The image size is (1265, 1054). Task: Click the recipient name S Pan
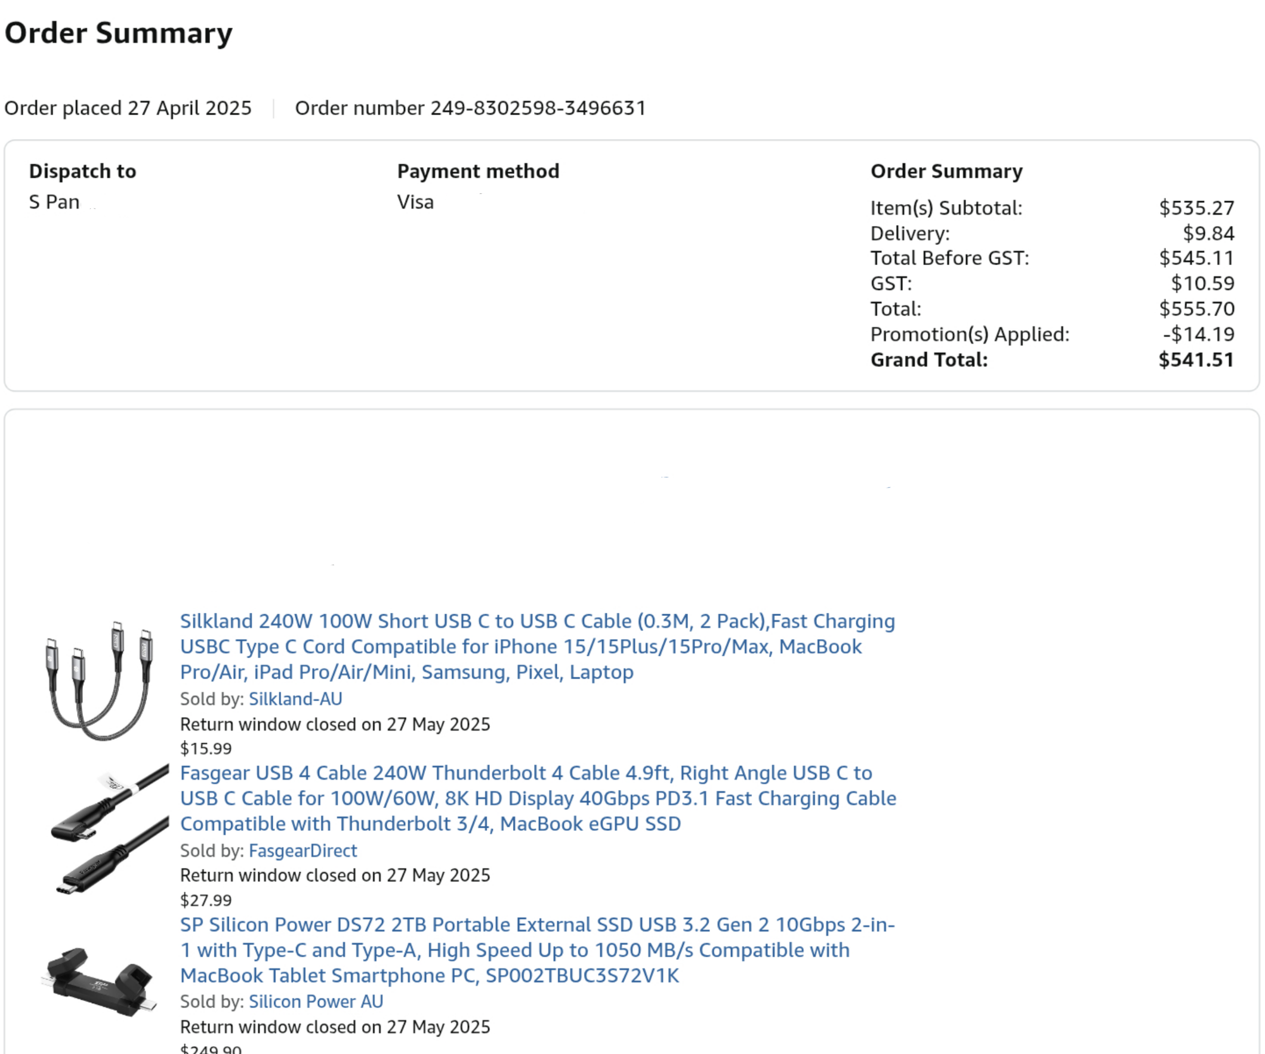[54, 202]
